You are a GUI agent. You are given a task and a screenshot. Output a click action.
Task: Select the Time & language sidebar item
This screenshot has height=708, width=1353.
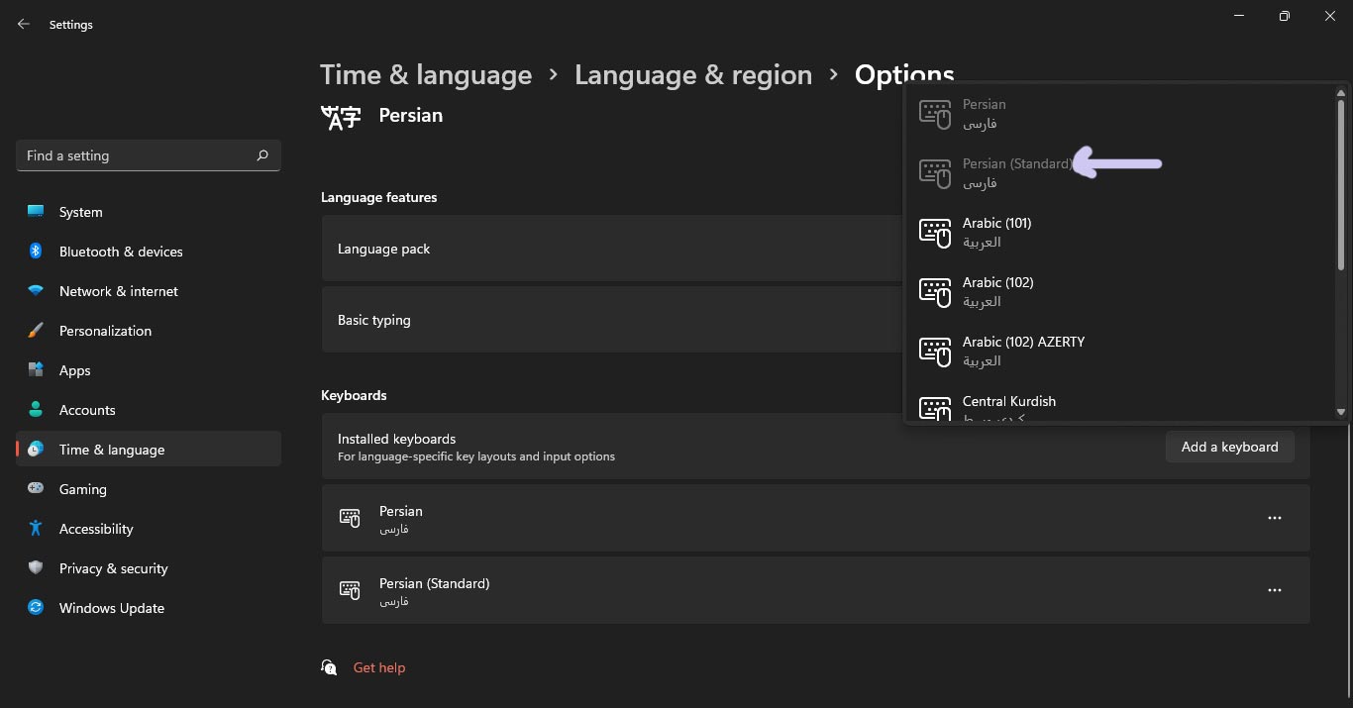pyautogui.click(x=149, y=450)
